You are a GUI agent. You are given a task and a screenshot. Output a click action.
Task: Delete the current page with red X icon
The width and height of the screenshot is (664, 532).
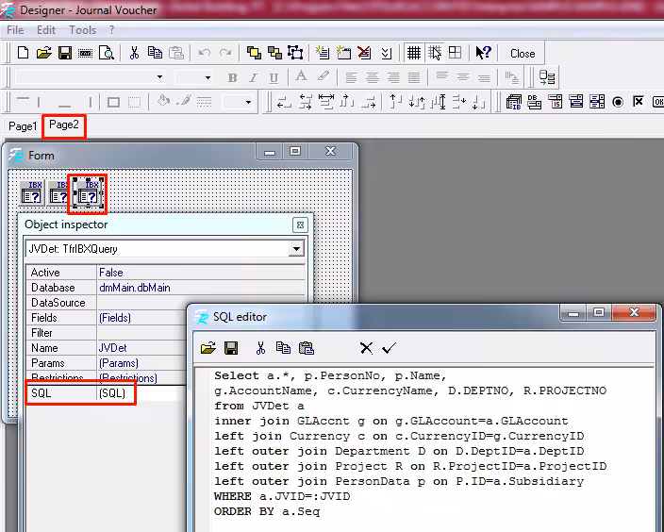click(364, 53)
